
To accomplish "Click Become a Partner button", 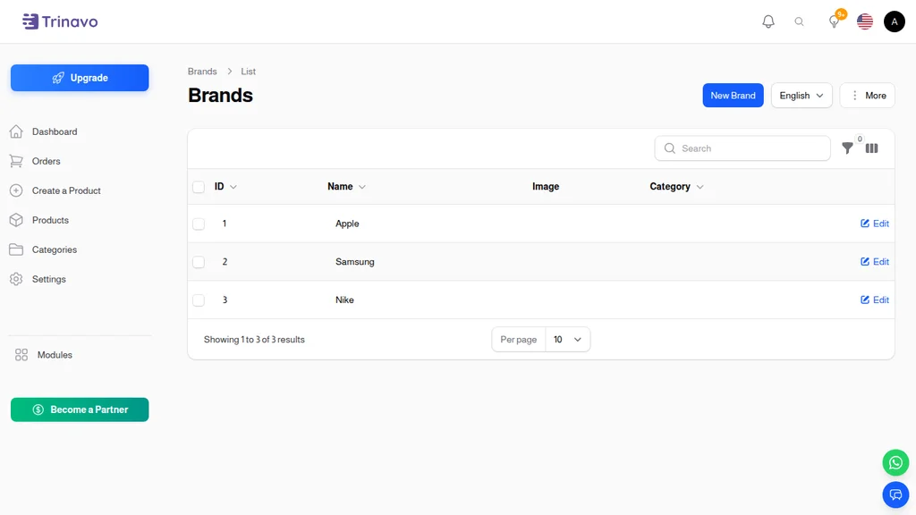I will pyautogui.click(x=80, y=409).
